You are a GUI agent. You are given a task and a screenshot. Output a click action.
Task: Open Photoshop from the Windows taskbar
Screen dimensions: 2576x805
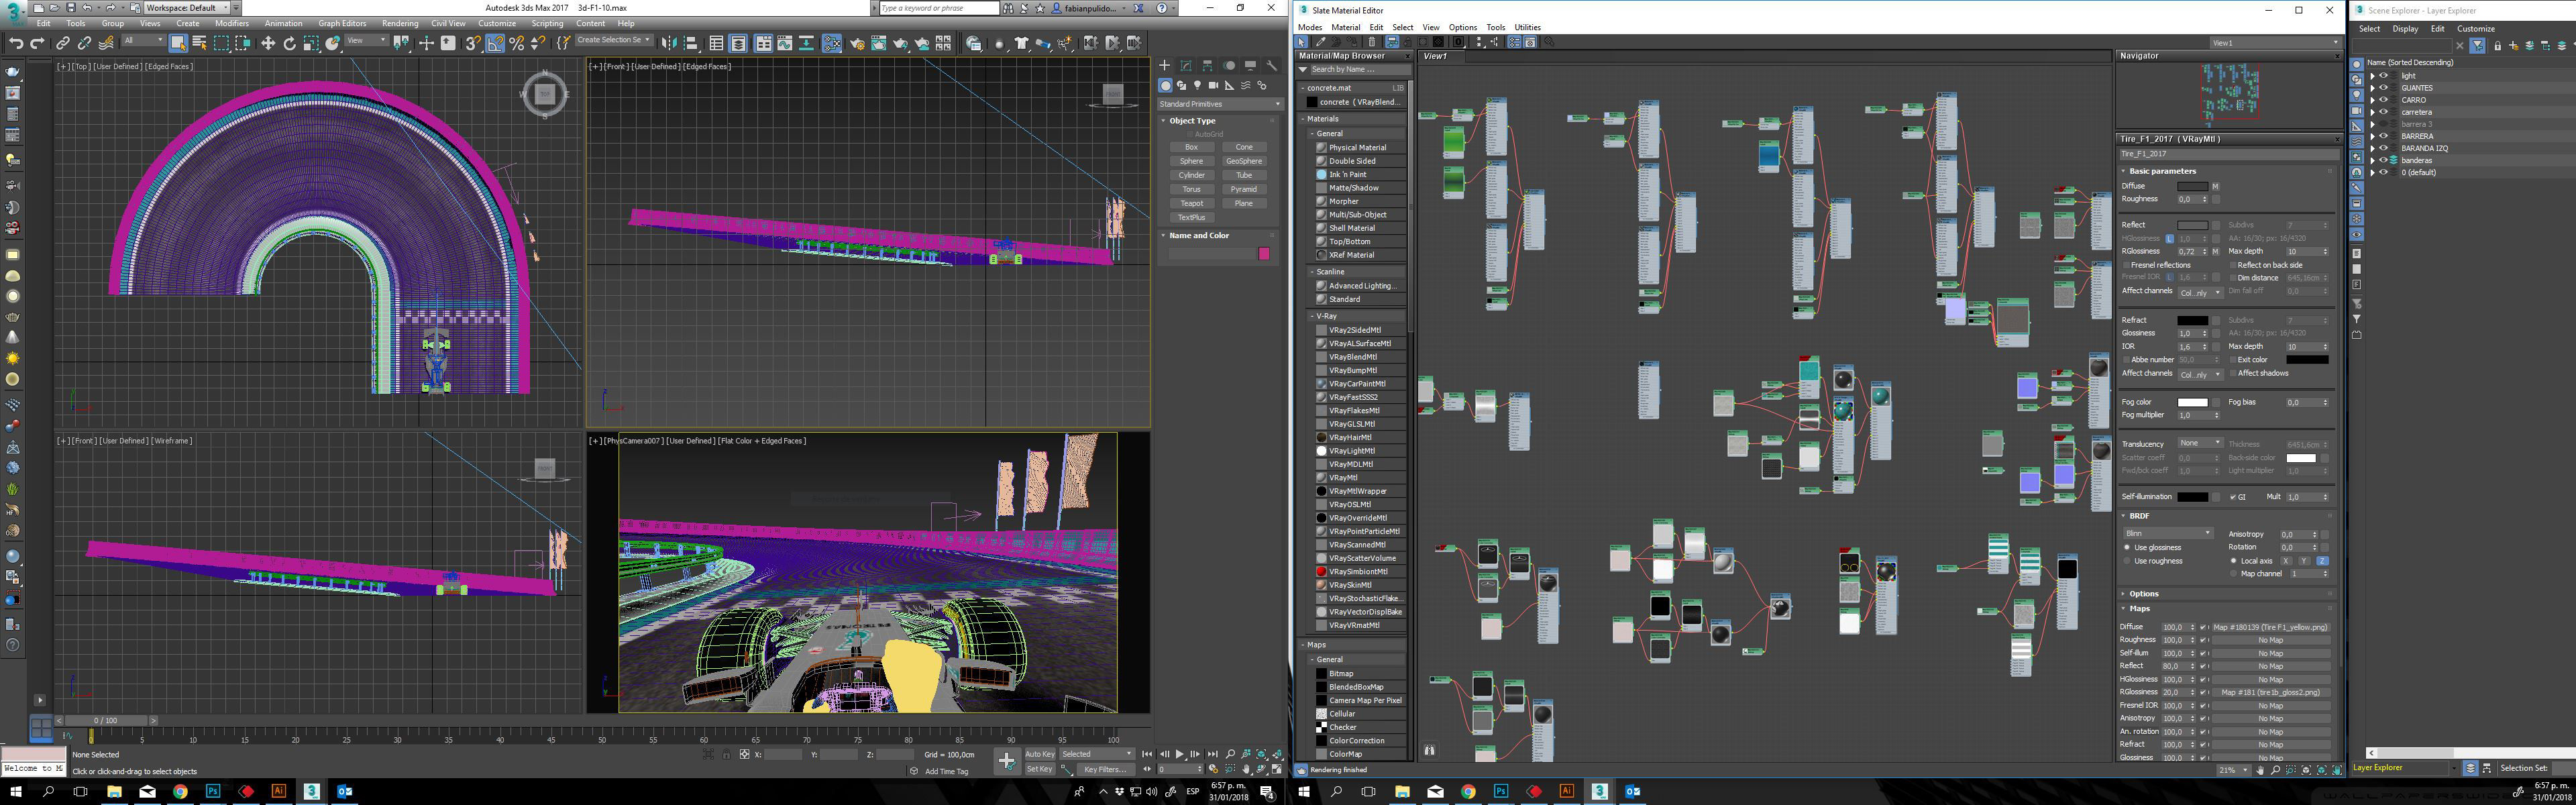[213, 791]
